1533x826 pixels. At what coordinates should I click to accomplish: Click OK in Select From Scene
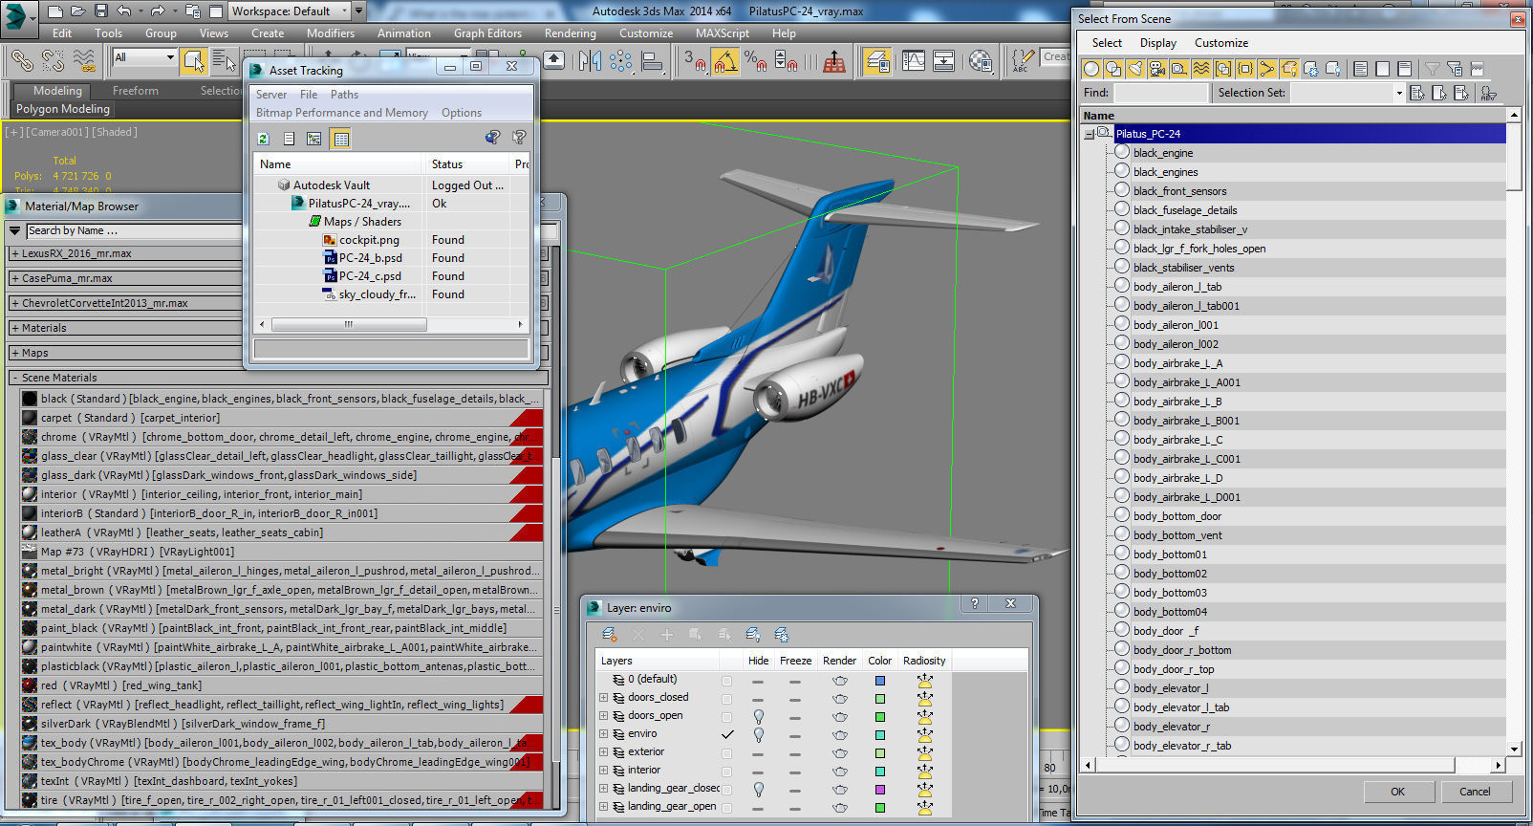(1397, 792)
